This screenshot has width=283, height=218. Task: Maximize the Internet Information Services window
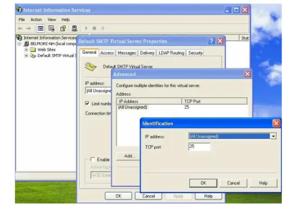[236, 10]
